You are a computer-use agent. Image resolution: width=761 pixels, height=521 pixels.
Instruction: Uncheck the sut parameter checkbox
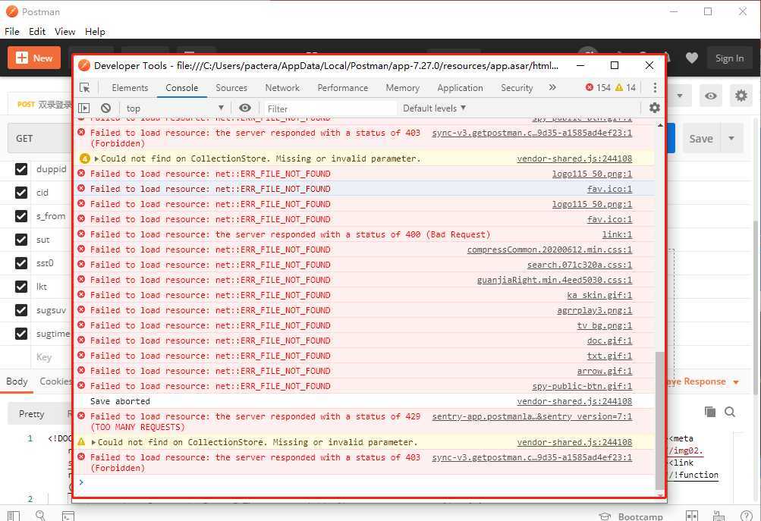point(21,240)
